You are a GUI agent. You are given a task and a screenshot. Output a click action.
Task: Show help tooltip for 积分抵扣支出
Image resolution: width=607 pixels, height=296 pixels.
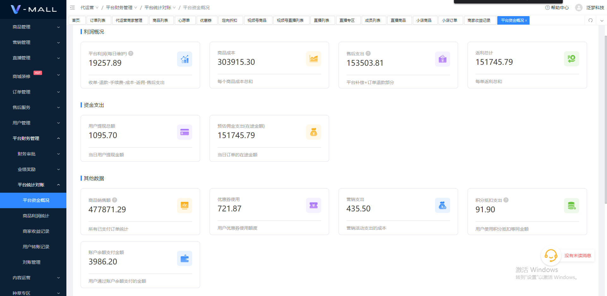[506, 200]
